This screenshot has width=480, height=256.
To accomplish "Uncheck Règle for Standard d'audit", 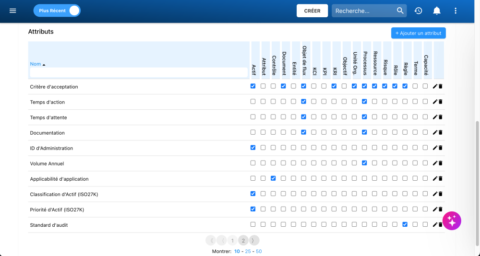I will [405, 224].
